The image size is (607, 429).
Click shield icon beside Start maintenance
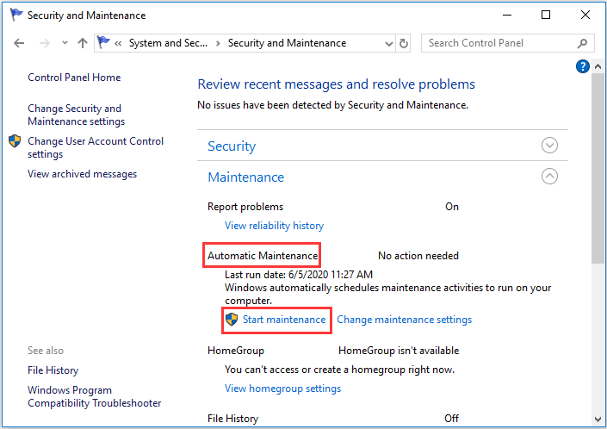(232, 320)
